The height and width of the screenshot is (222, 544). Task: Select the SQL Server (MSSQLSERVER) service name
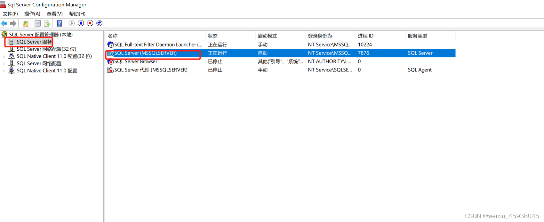(145, 53)
